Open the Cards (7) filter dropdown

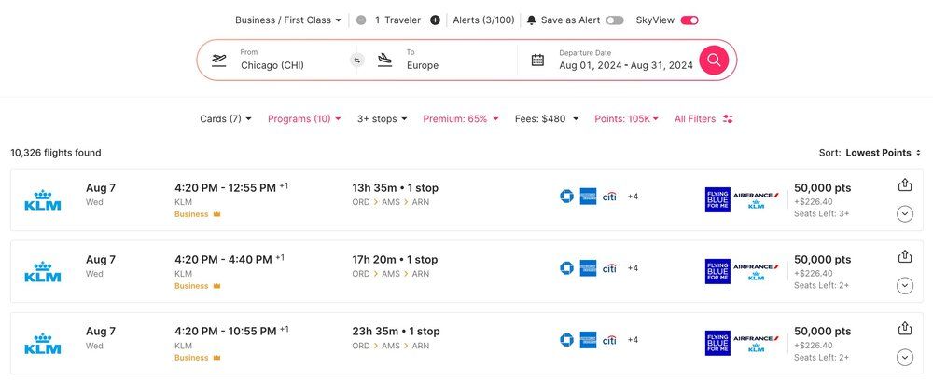(226, 119)
